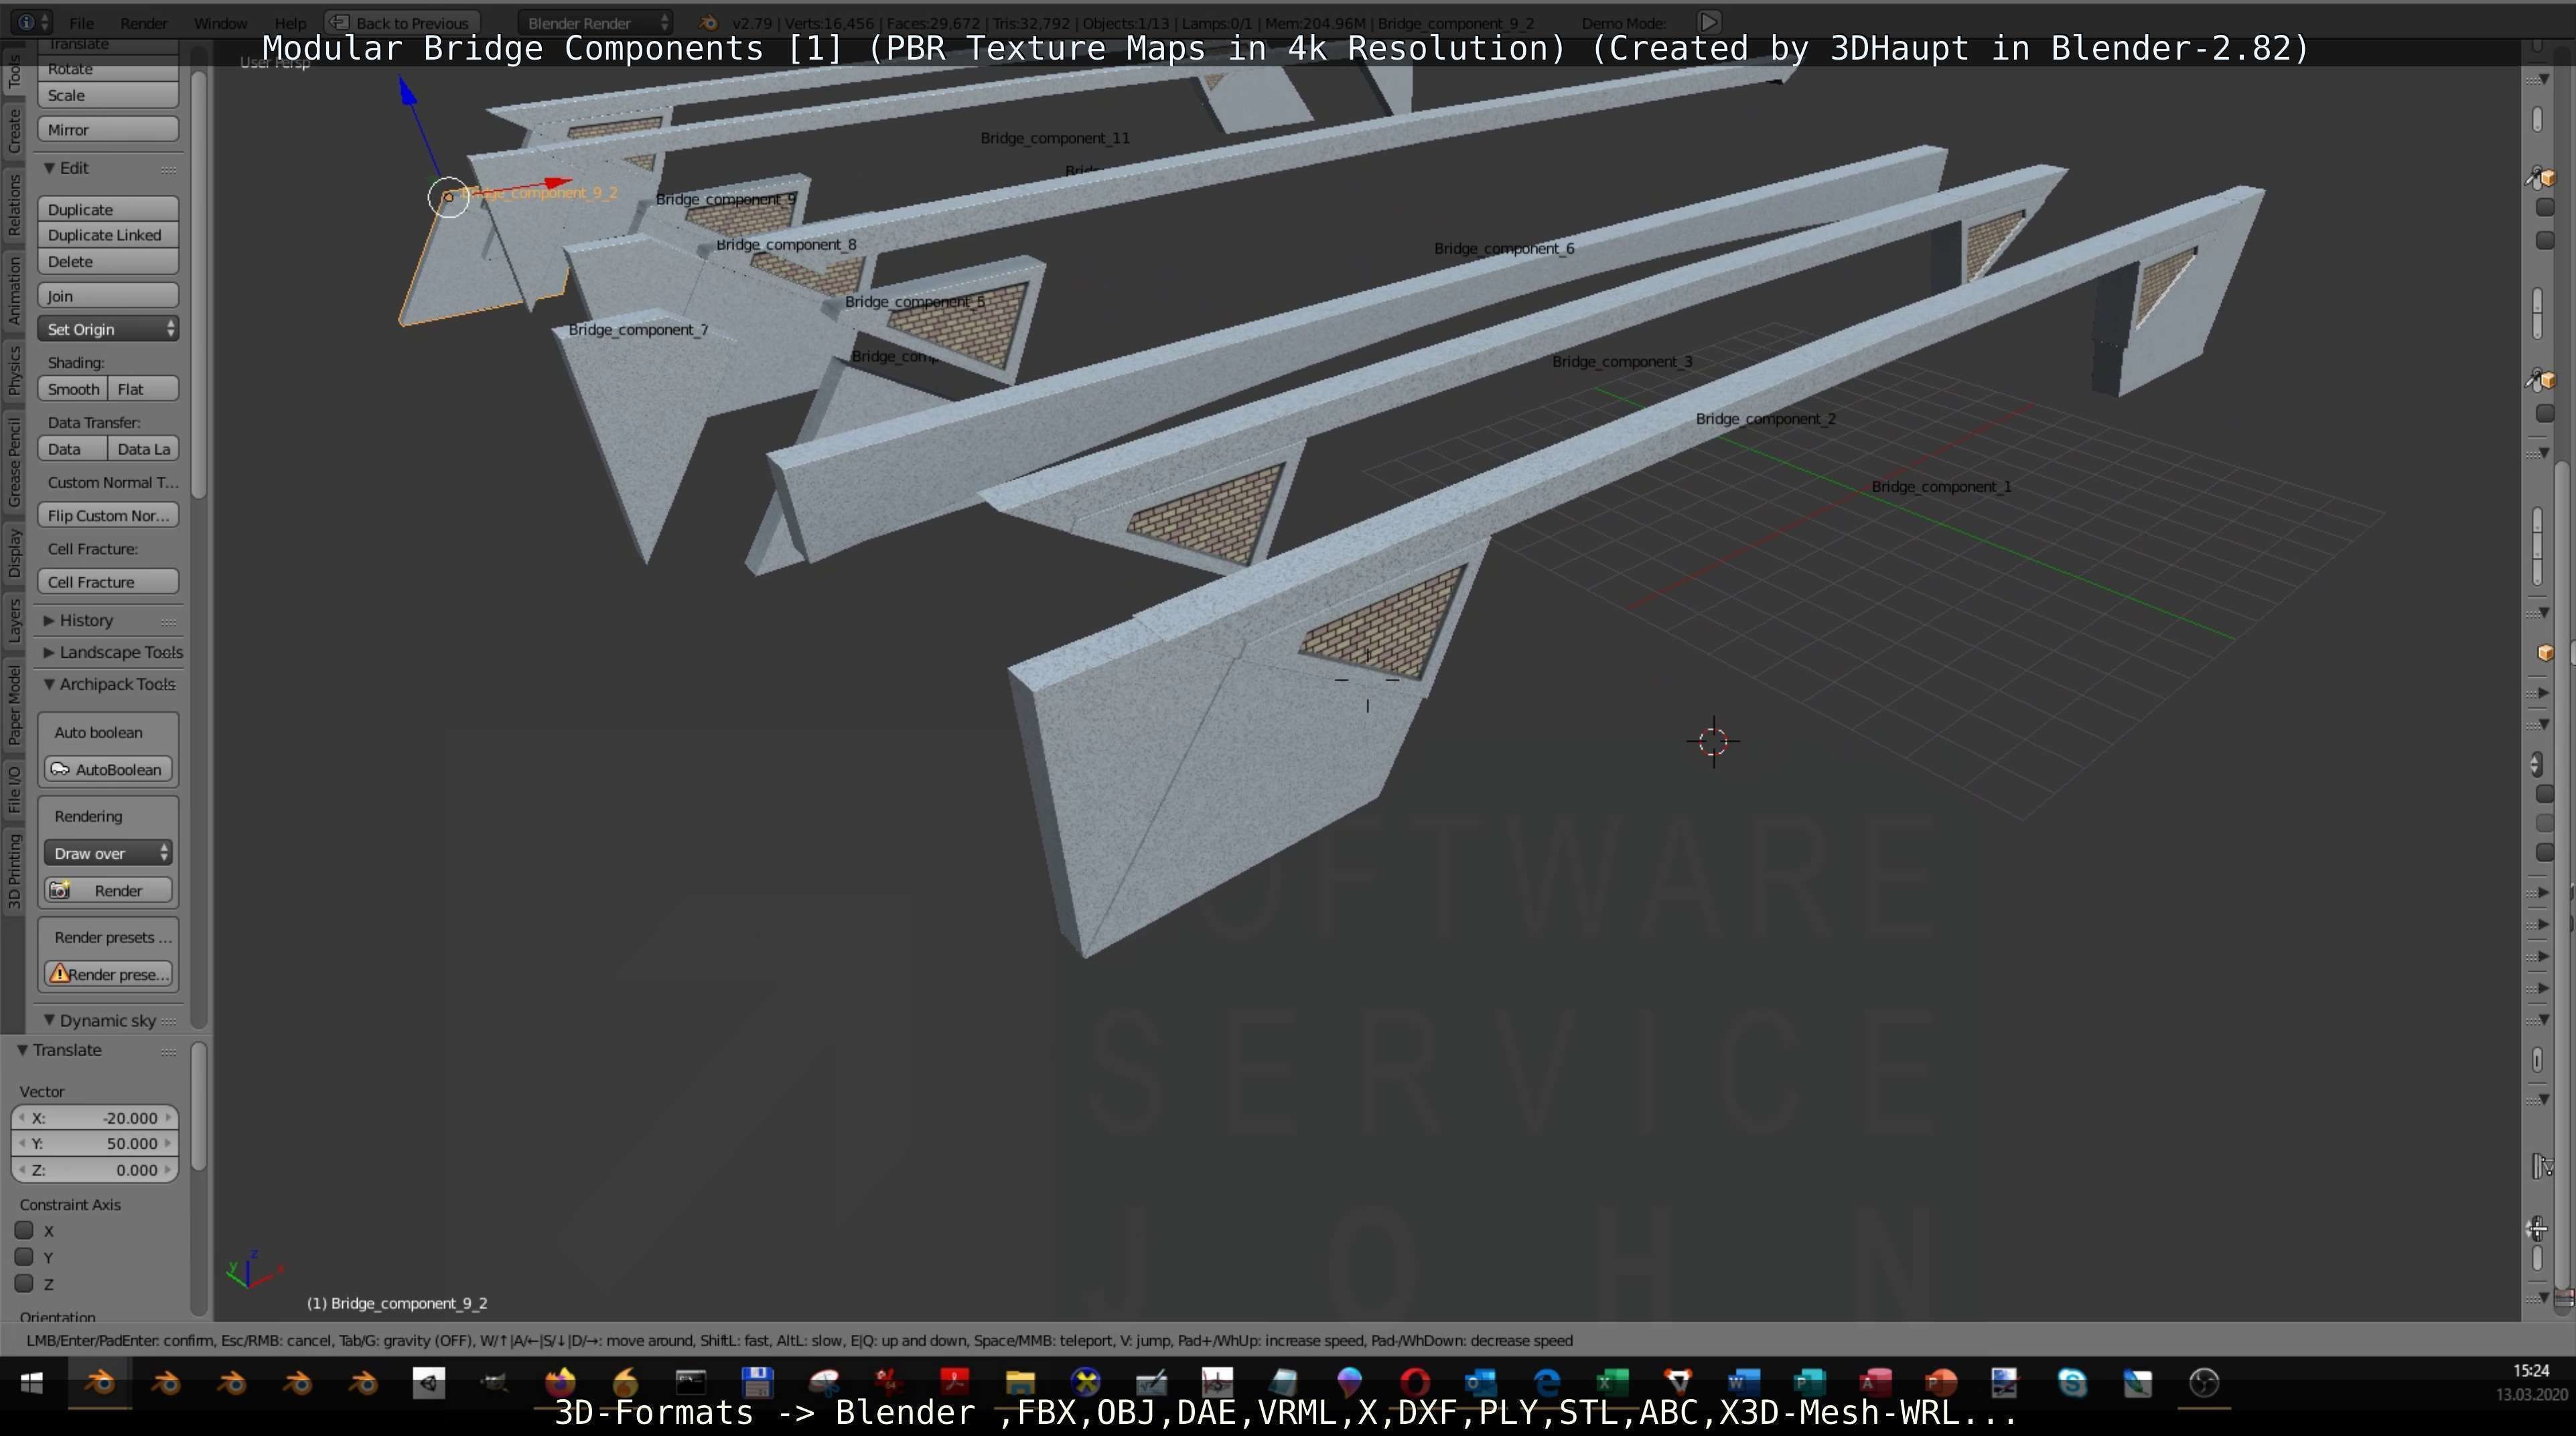Open Unity from the taskbar
The width and height of the screenshot is (2576, 1436).
429,1383
